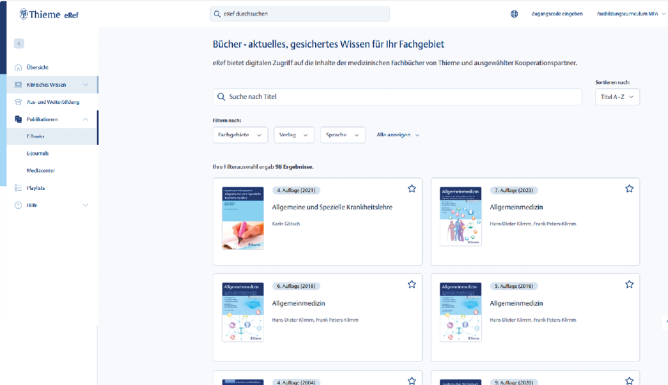Click Zugangscode eingeben link
Image resolution: width=668 pixels, height=385 pixels.
pyautogui.click(x=556, y=14)
